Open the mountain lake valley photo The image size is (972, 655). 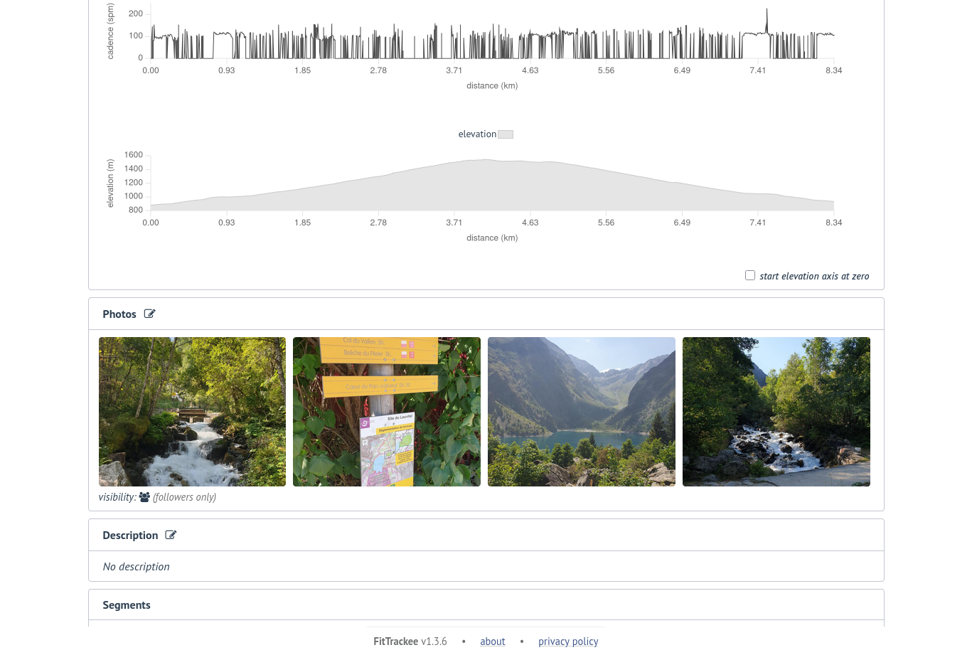[582, 412]
